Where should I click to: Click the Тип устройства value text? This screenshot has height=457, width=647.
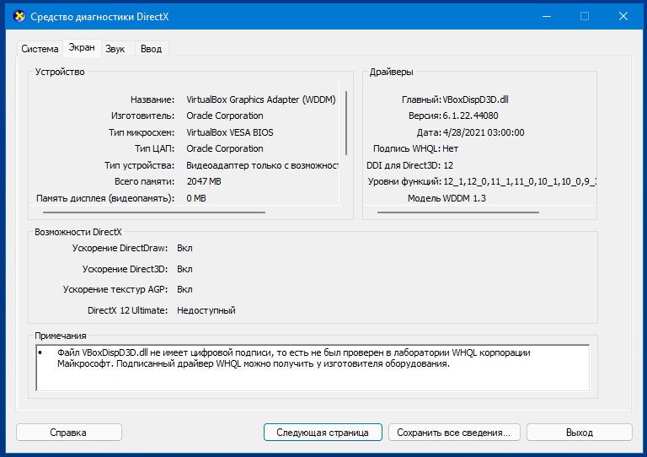tap(263, 165)
